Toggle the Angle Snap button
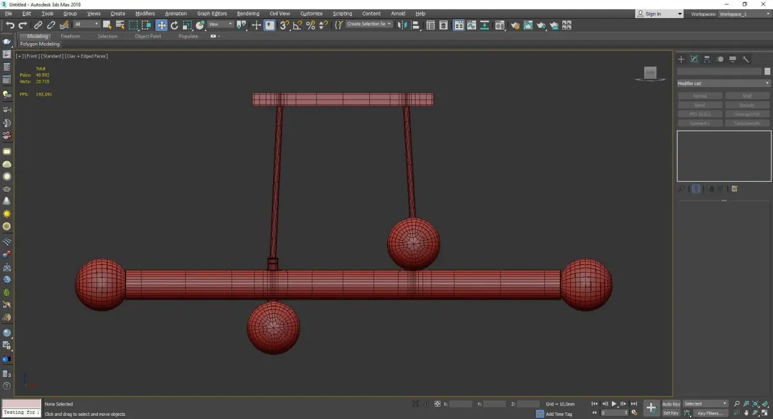The width and height of the screenshot is (773, 419). (x=297, y=25)
